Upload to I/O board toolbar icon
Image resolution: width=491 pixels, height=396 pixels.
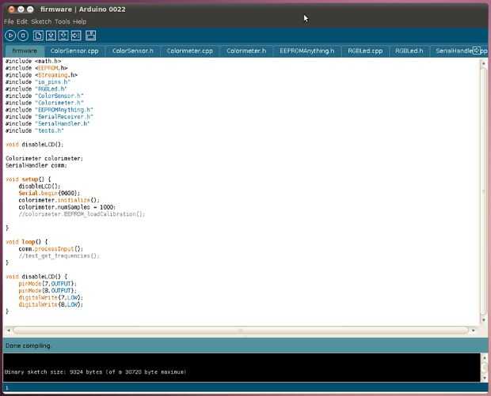pos(76,36)
